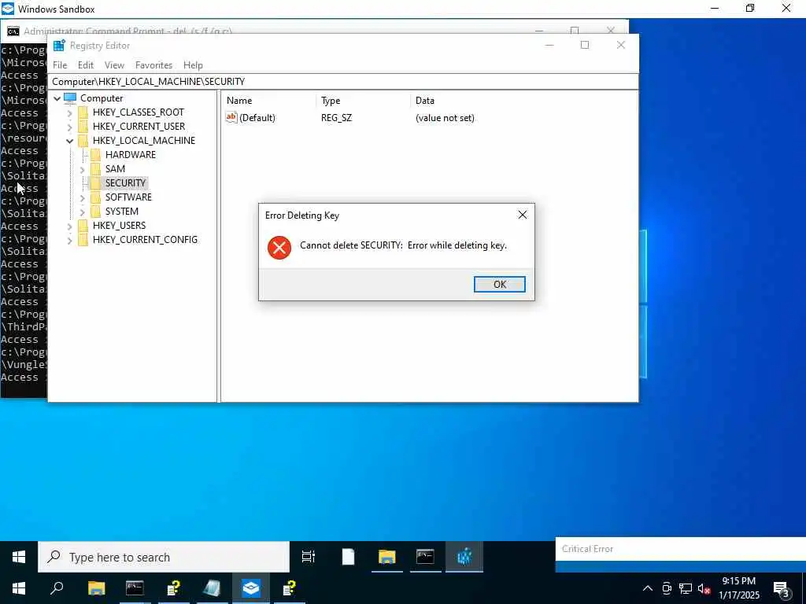Click the Command Prompt title bar icon
Viewport: 806px width, 604px height.
[x=13, y=31]
